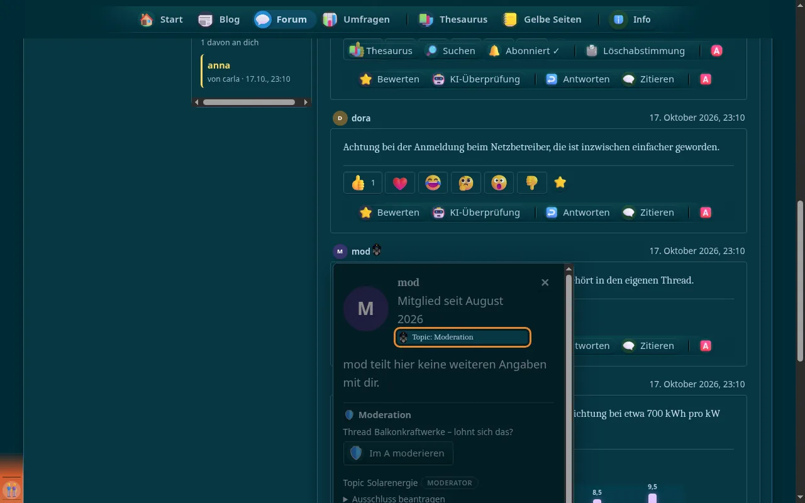Open Gelbe Seiten in the navigation bar

(541, 19)
